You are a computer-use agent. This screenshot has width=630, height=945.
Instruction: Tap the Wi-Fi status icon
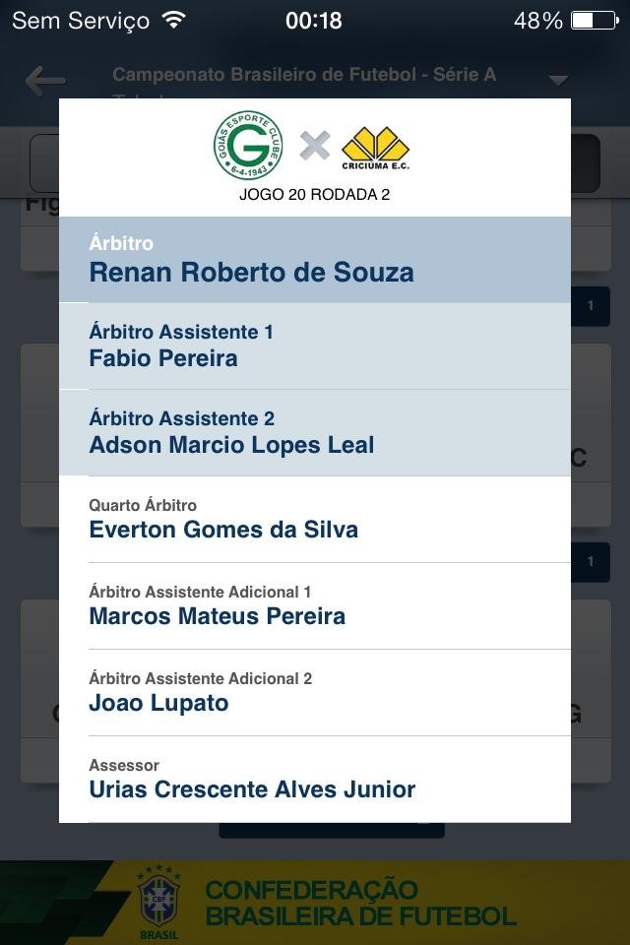coord(173,20)
